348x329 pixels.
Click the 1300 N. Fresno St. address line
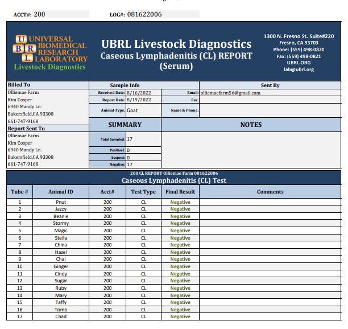click(299, 36)
